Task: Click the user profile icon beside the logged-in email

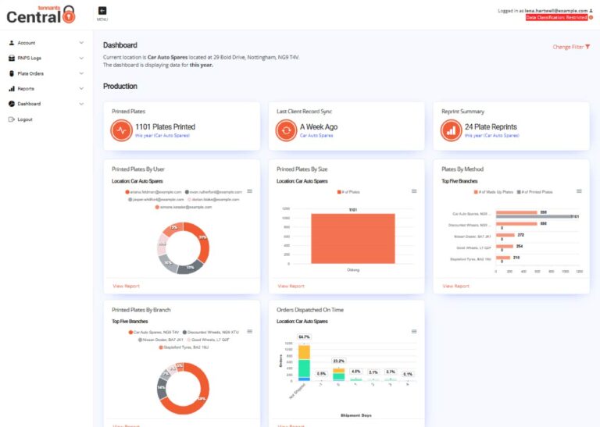Action: click(x=591, y=11)
